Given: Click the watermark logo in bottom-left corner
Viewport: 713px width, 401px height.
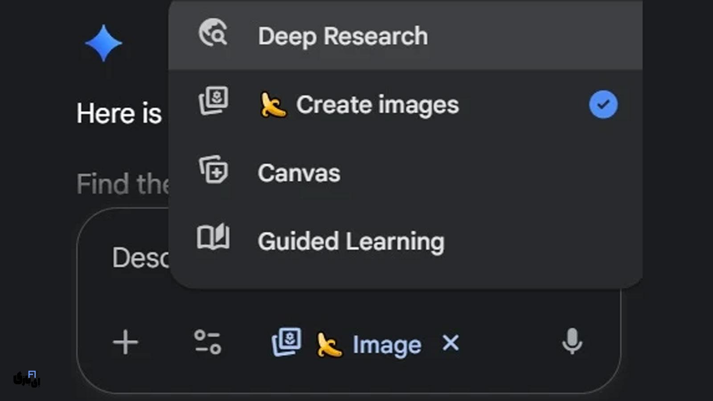Looking at the screenshot, I should [27, 379].
